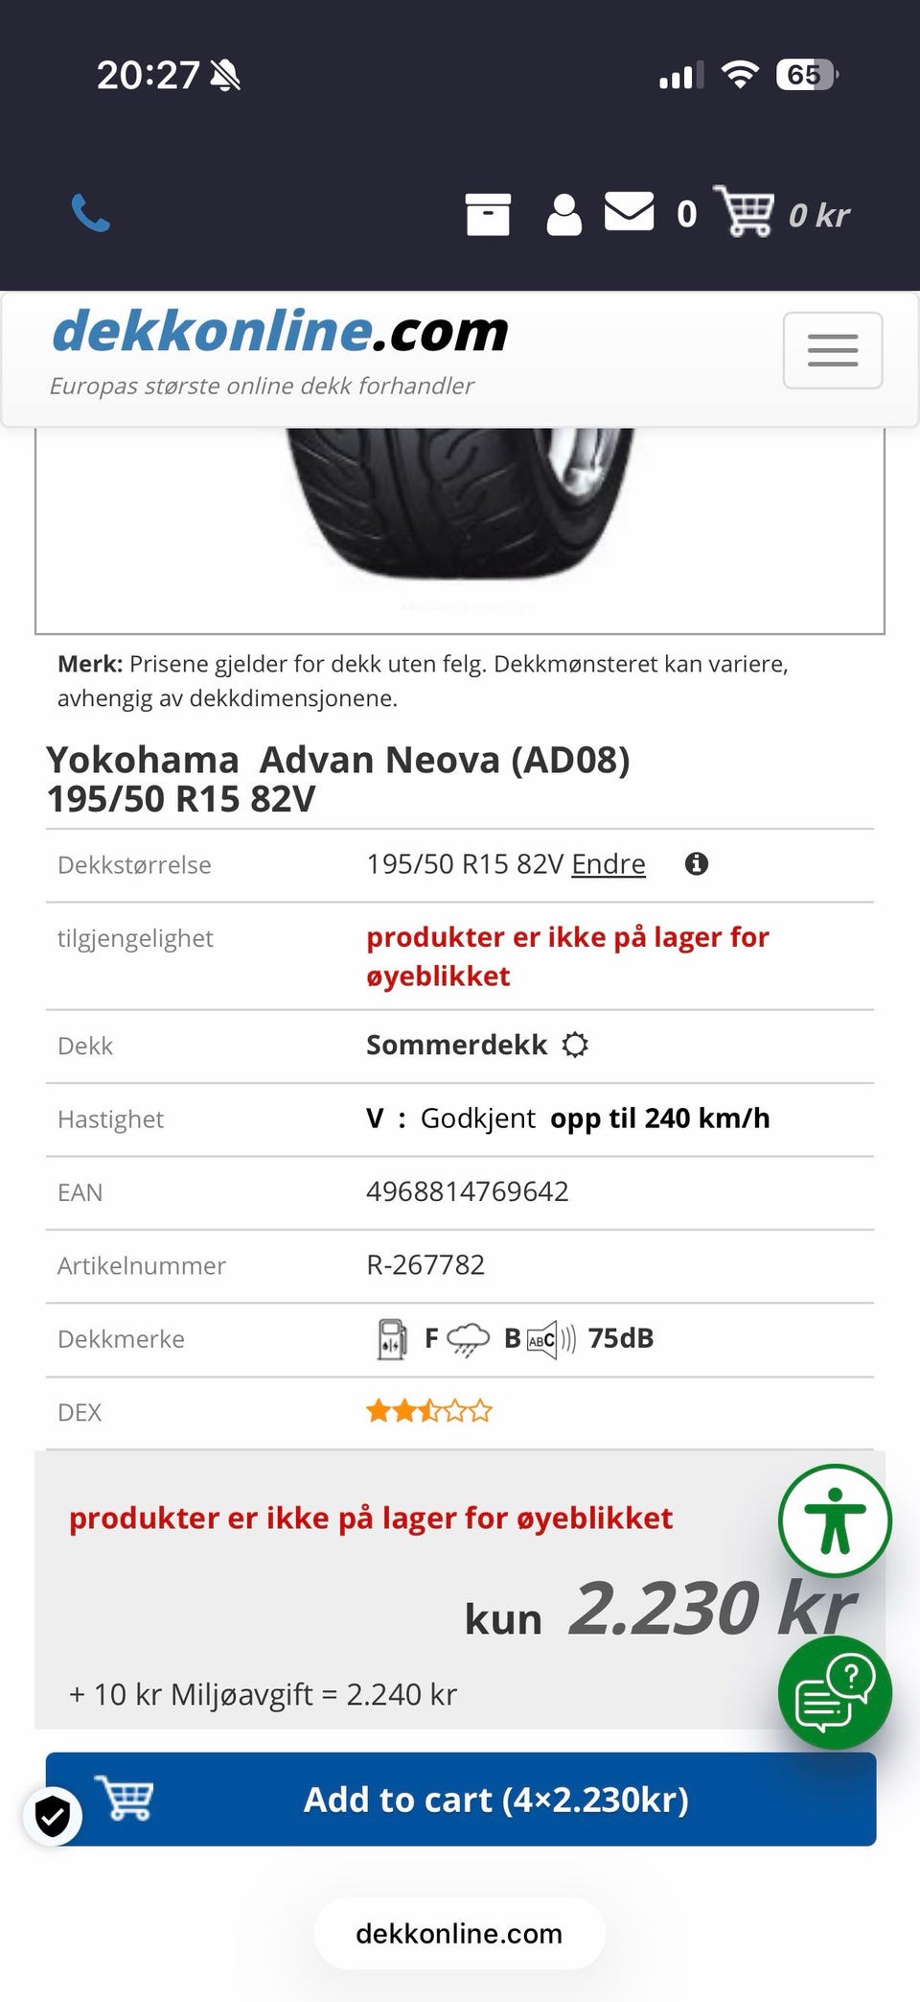Screen dimensions: 920x2002
Task: Tap the blue phone call icon
Action: tap(91, 213)
